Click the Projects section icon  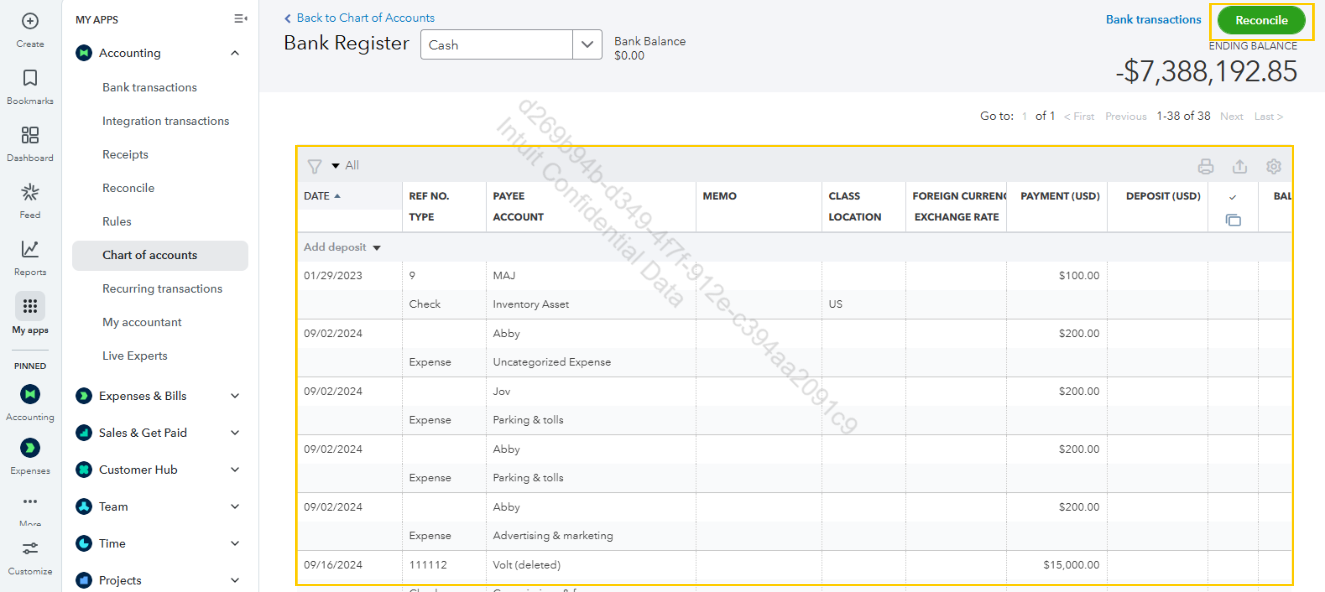point(83,580)
